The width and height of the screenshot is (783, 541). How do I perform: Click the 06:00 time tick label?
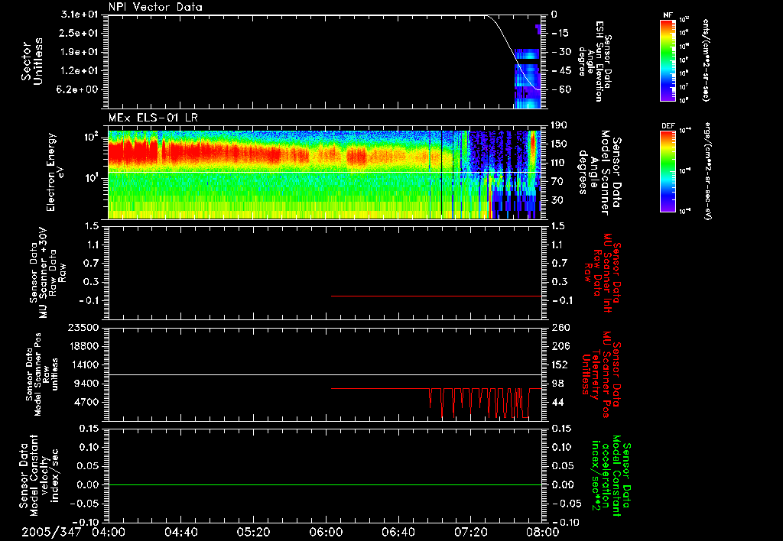[326, 532]
